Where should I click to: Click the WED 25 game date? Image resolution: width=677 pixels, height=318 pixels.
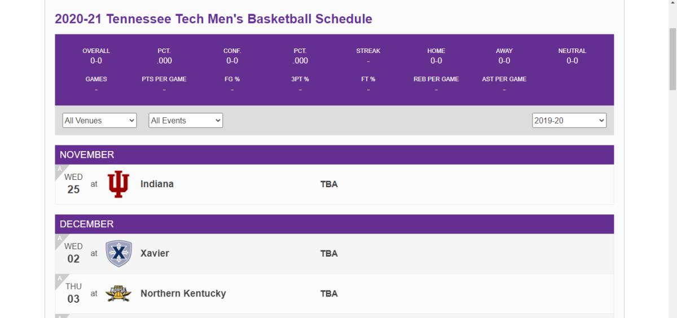pos(73,184)
